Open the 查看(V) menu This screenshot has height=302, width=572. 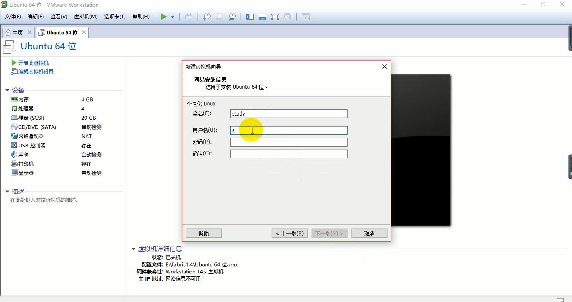click(59, 17)
